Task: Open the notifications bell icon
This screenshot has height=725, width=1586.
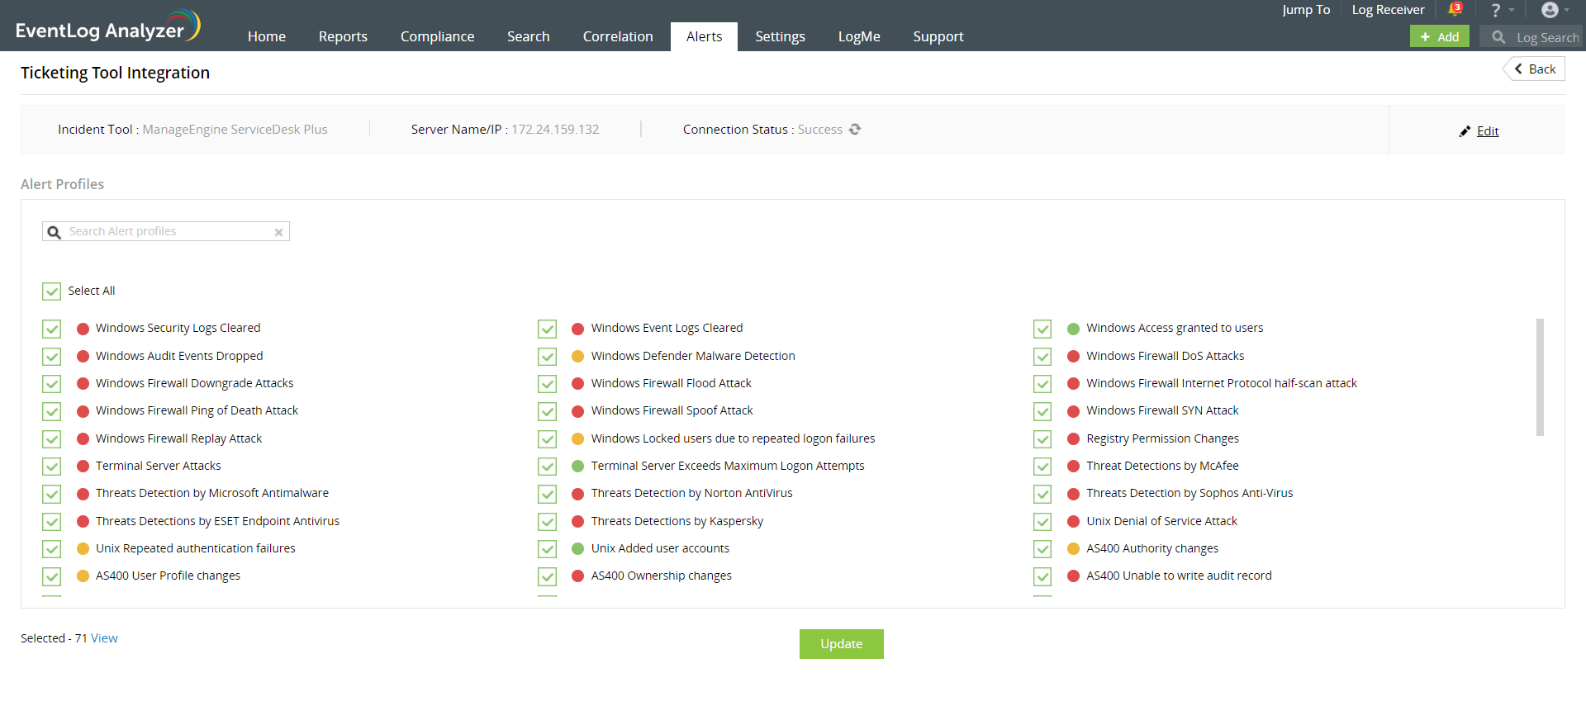Action: pyautogui.click(x=1455, y=10)
